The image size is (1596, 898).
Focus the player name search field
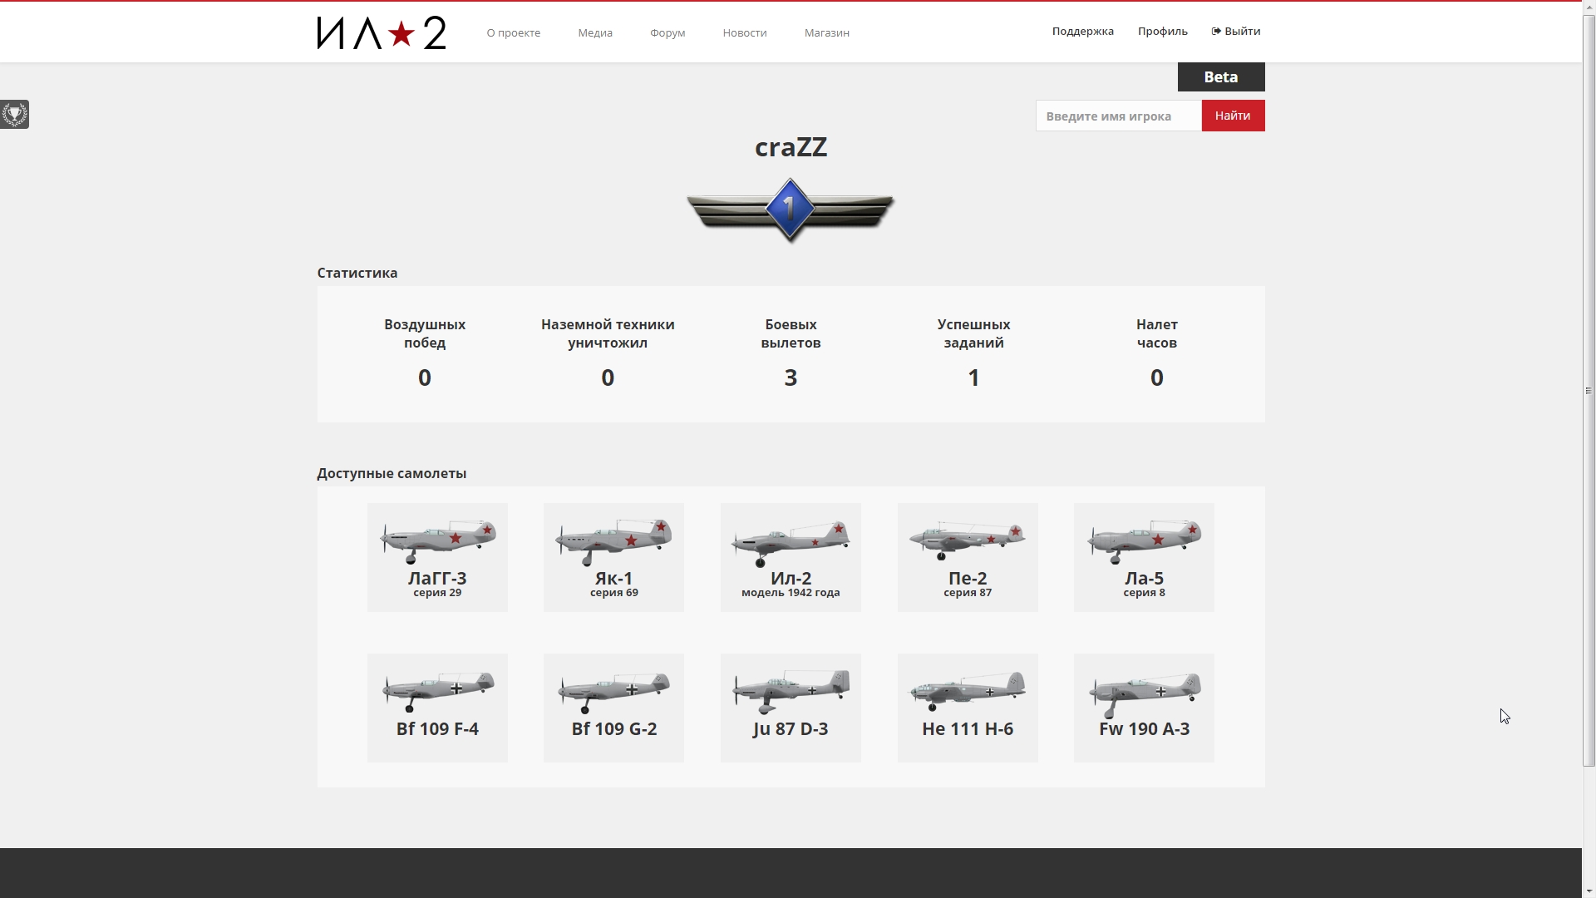point(1118,116)
